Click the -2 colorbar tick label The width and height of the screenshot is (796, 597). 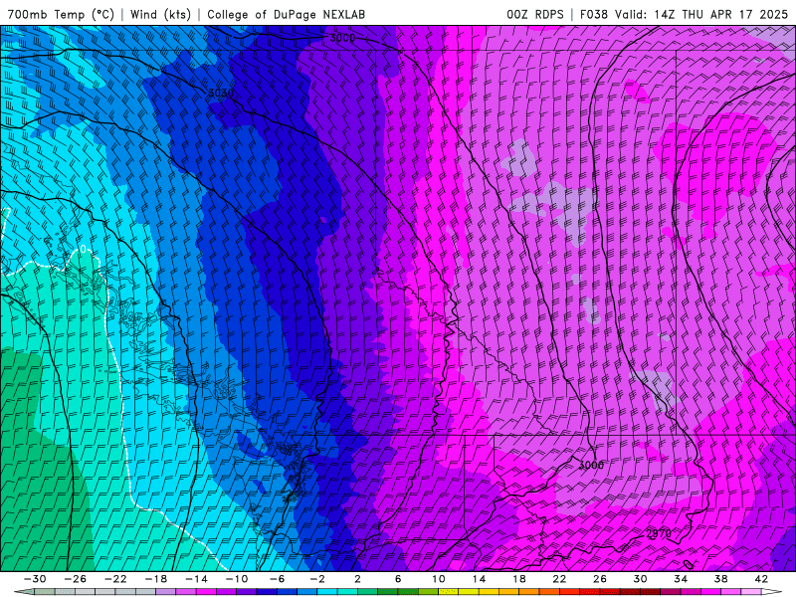(x=317, y=579)
